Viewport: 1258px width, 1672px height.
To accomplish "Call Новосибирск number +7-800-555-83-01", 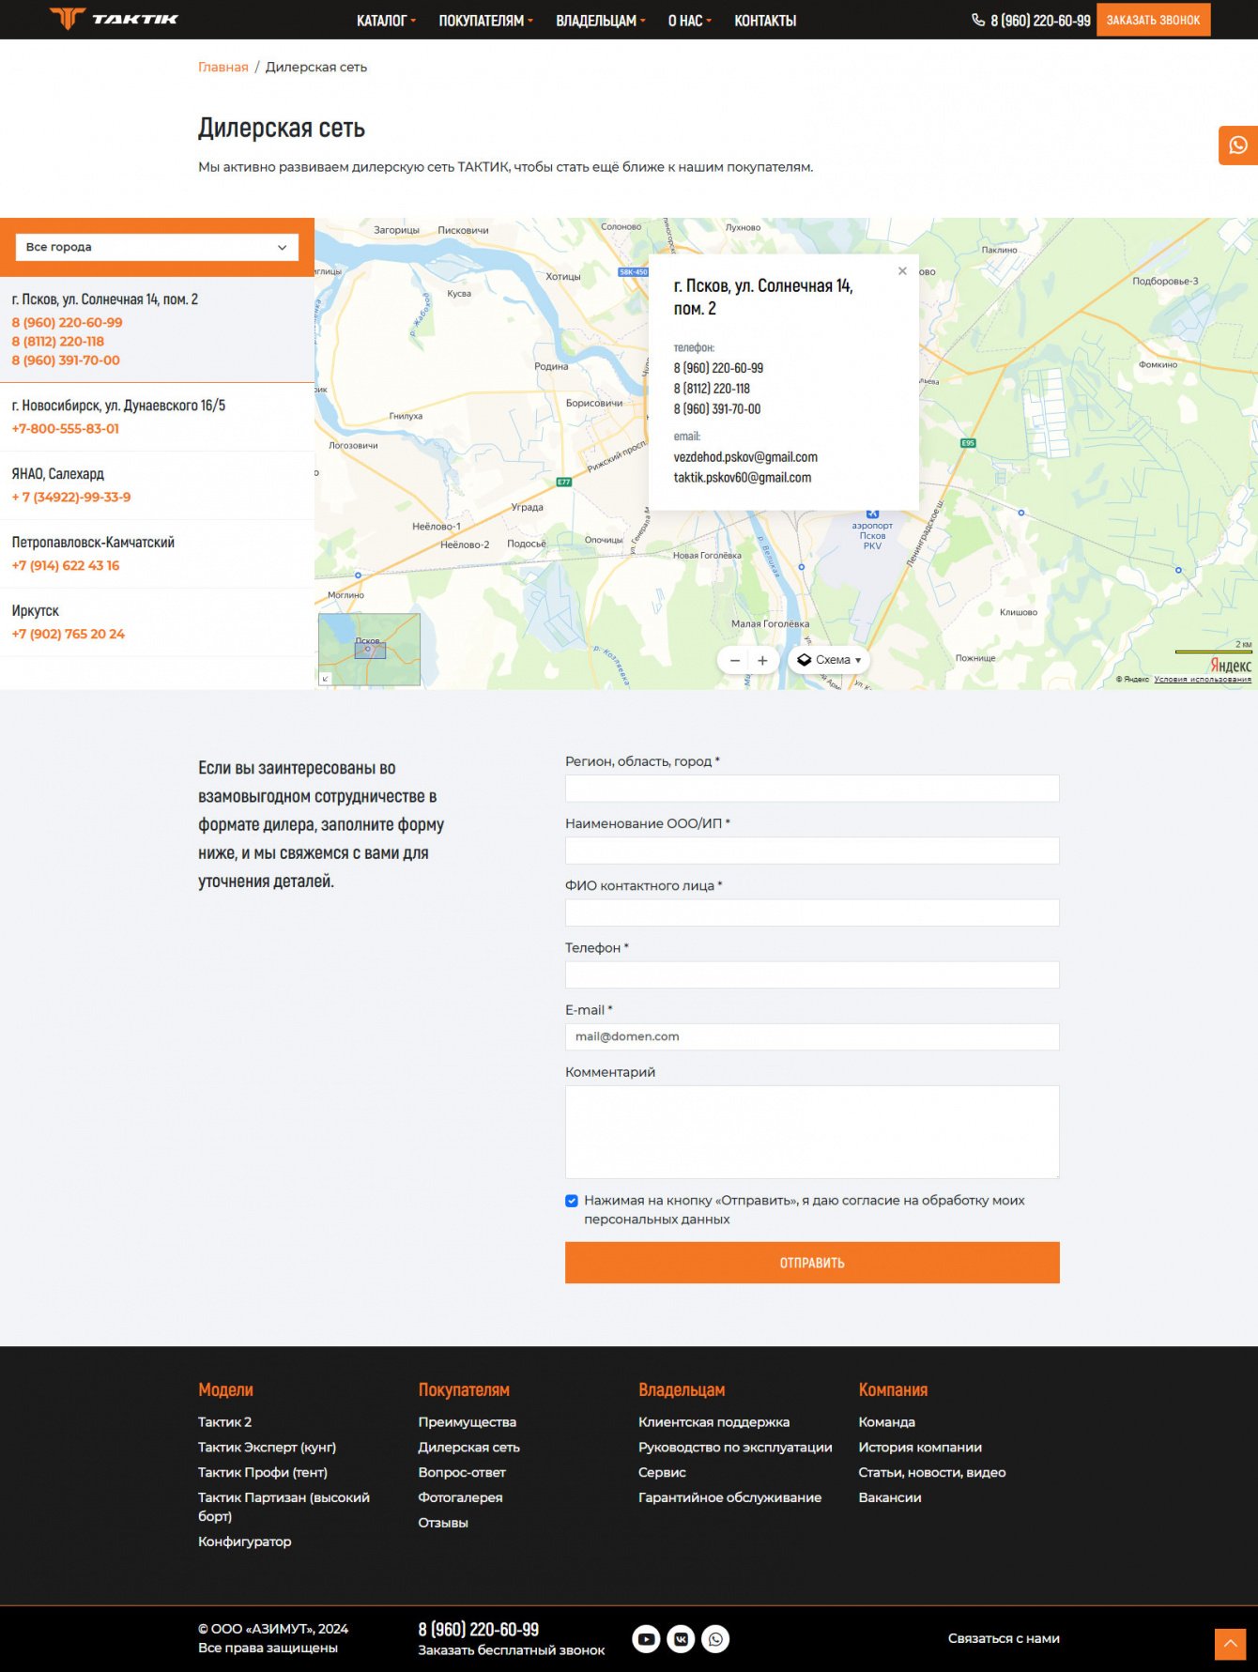I will click(66, 429).
